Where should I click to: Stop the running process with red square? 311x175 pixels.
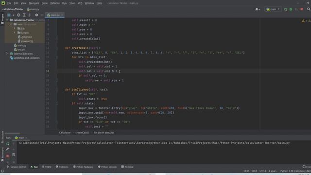[x=302, y=9]
